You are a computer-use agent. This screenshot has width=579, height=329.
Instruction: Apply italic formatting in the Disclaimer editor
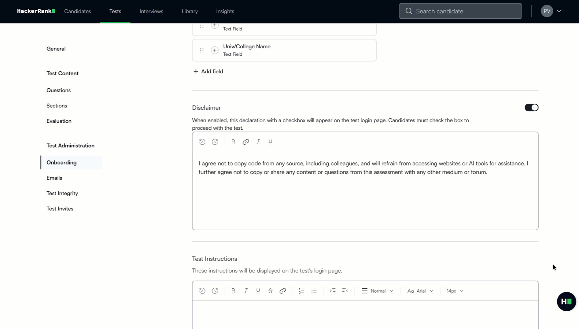coord(258,142)
